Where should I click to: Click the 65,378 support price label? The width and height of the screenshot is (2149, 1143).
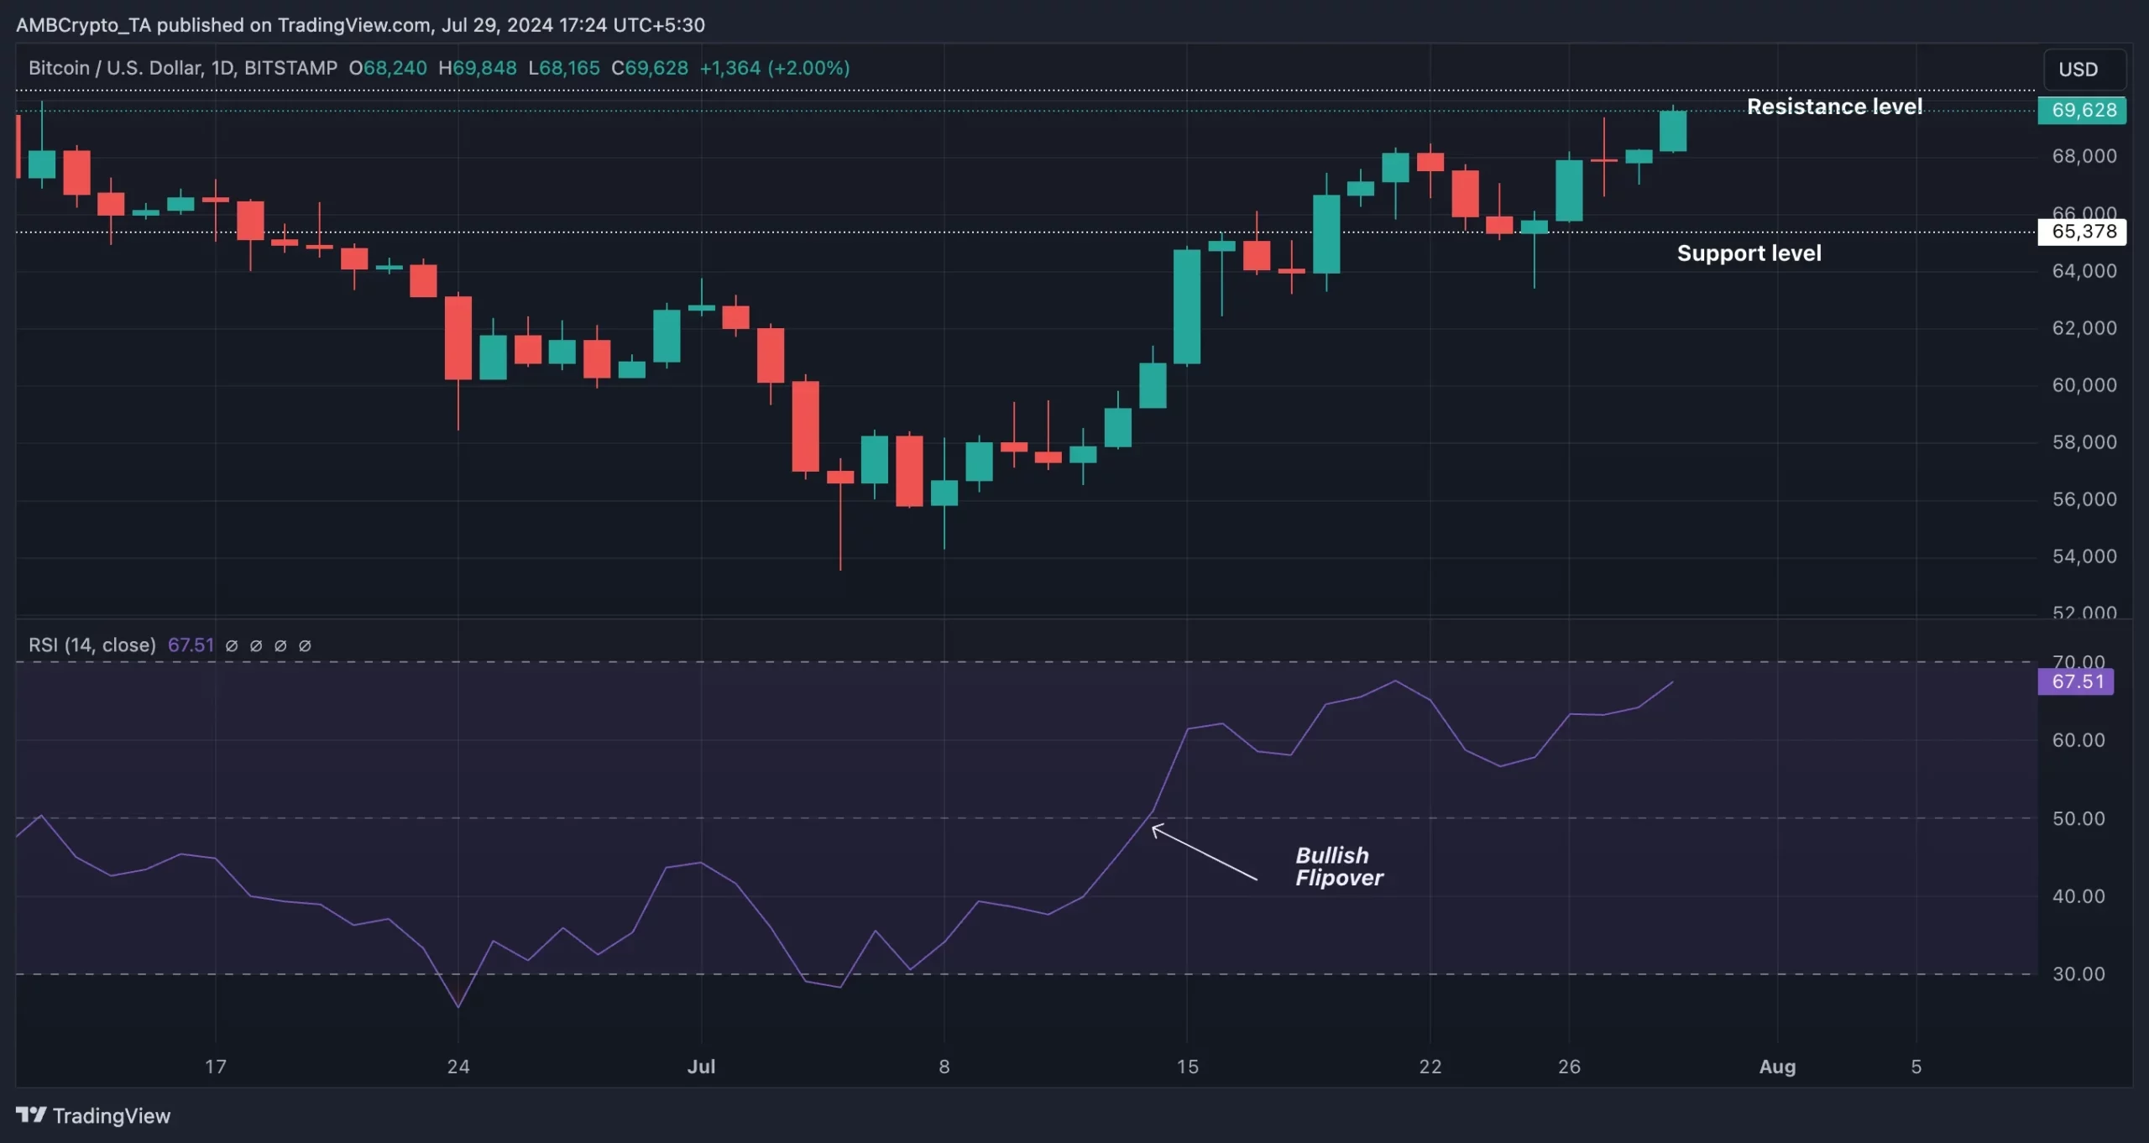click(x=2082, y=232)
